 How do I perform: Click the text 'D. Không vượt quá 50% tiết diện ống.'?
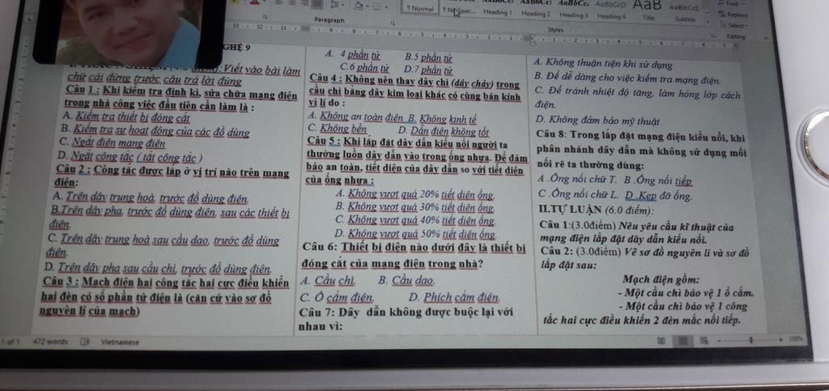(415, 233)
